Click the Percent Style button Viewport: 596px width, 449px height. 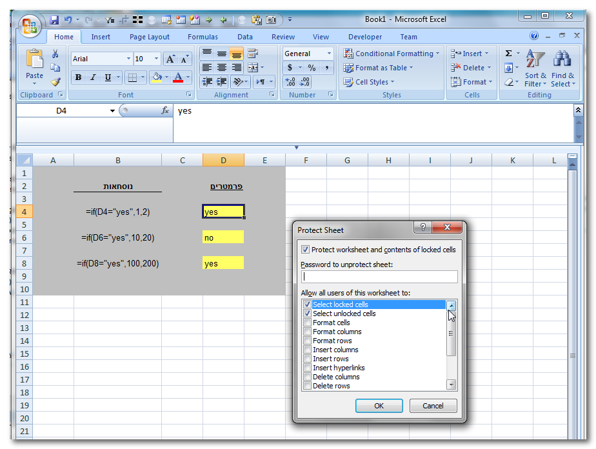point(312,68)
